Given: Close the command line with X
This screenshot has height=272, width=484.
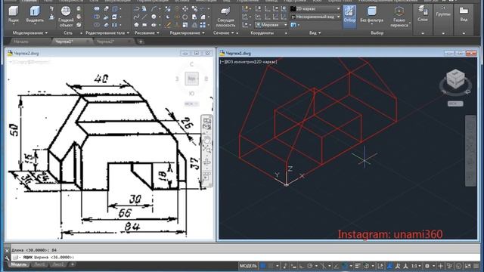Looking at the screenshot, I should 7,250.
